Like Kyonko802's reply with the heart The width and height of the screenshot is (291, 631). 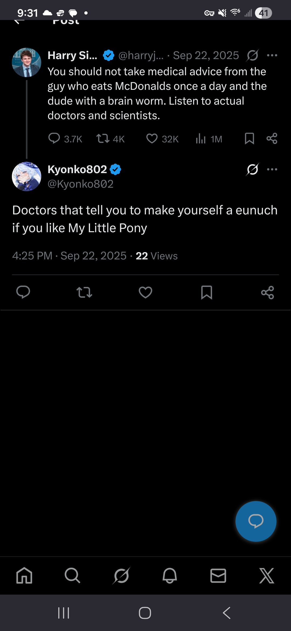pos(145,293)
